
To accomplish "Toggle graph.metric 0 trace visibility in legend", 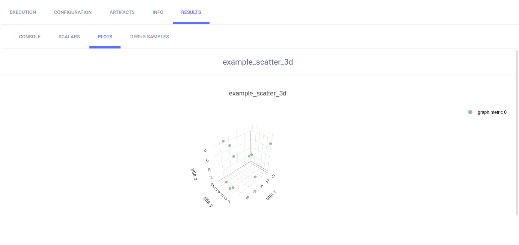I will point(488,112).
